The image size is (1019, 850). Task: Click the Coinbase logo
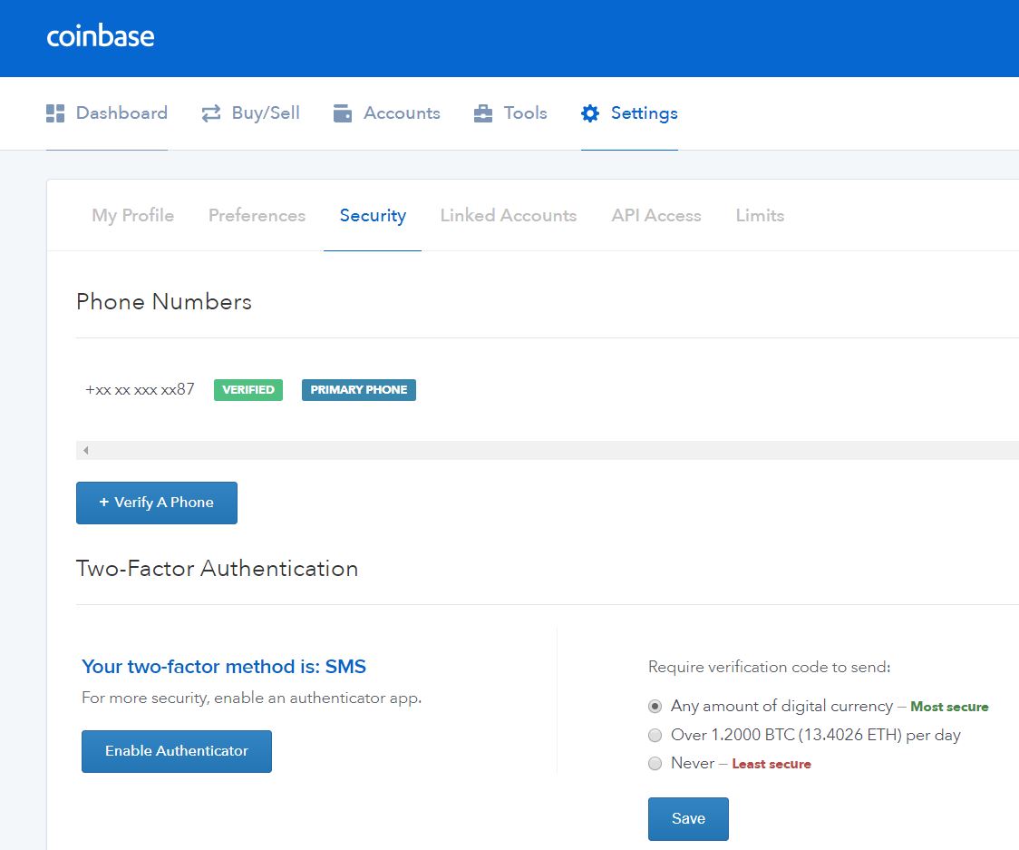coord(101,35)
